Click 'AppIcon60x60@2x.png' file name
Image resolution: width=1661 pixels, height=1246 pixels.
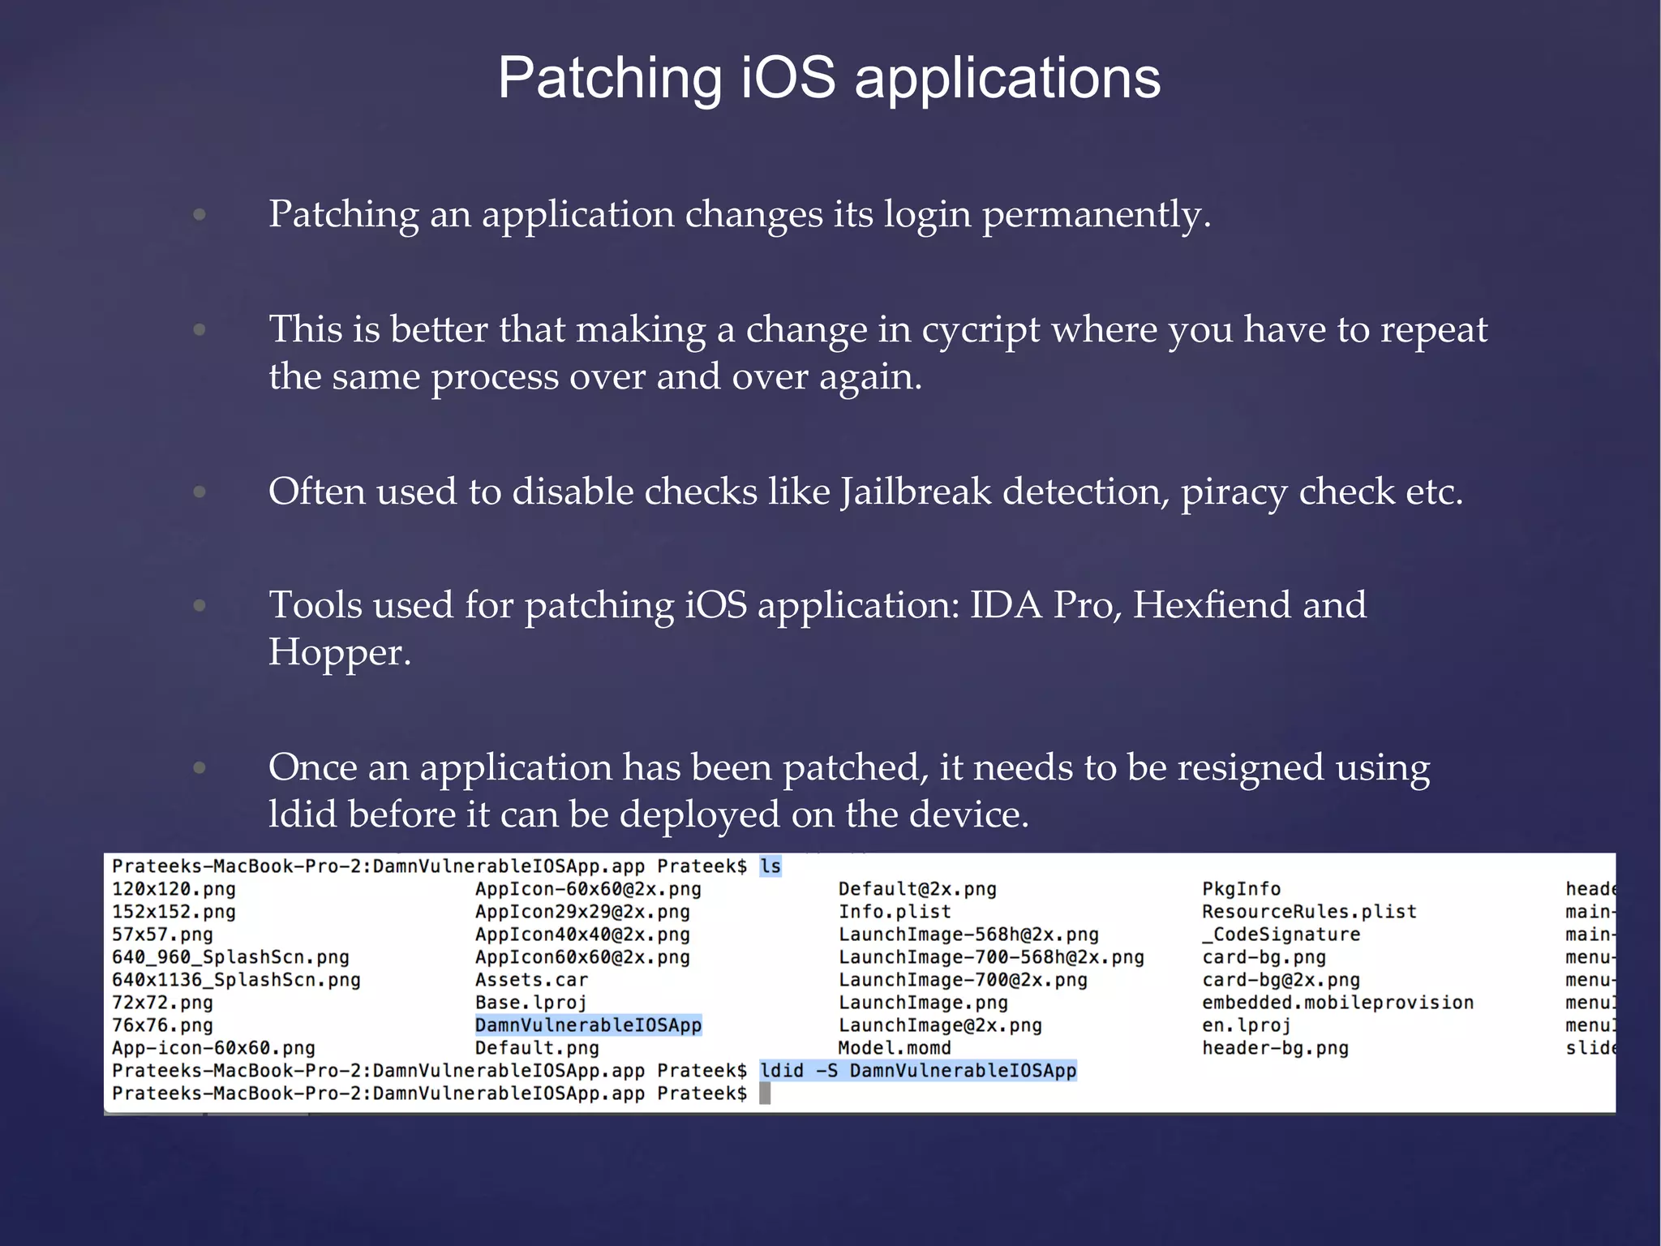coord(582,957)
